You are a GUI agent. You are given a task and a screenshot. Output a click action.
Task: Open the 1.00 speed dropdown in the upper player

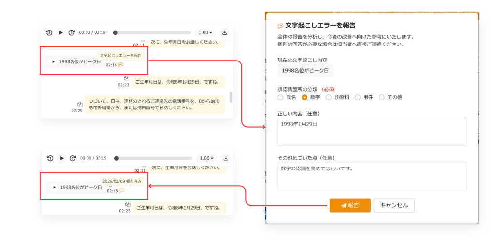(x=205, y=32)
